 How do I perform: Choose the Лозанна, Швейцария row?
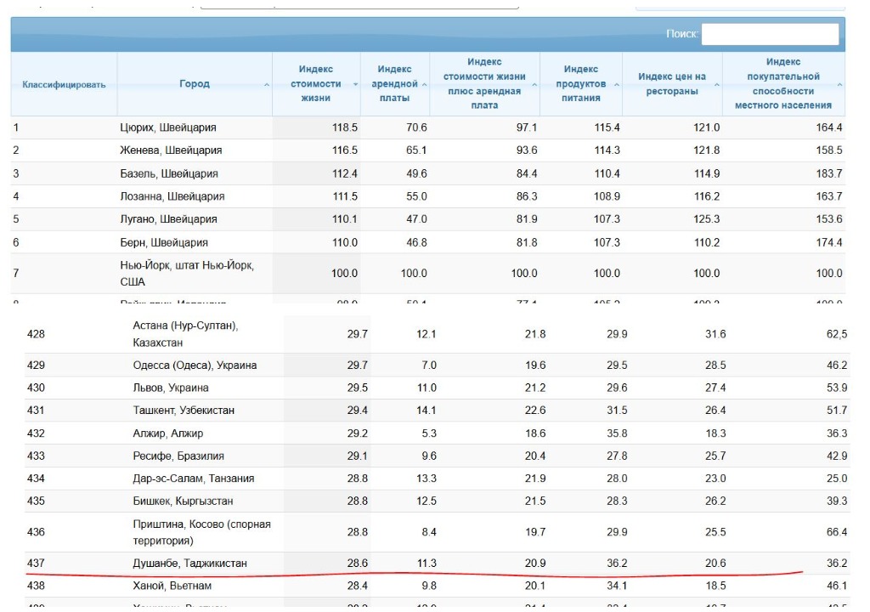pyautogui.click(x=172, y=196)
